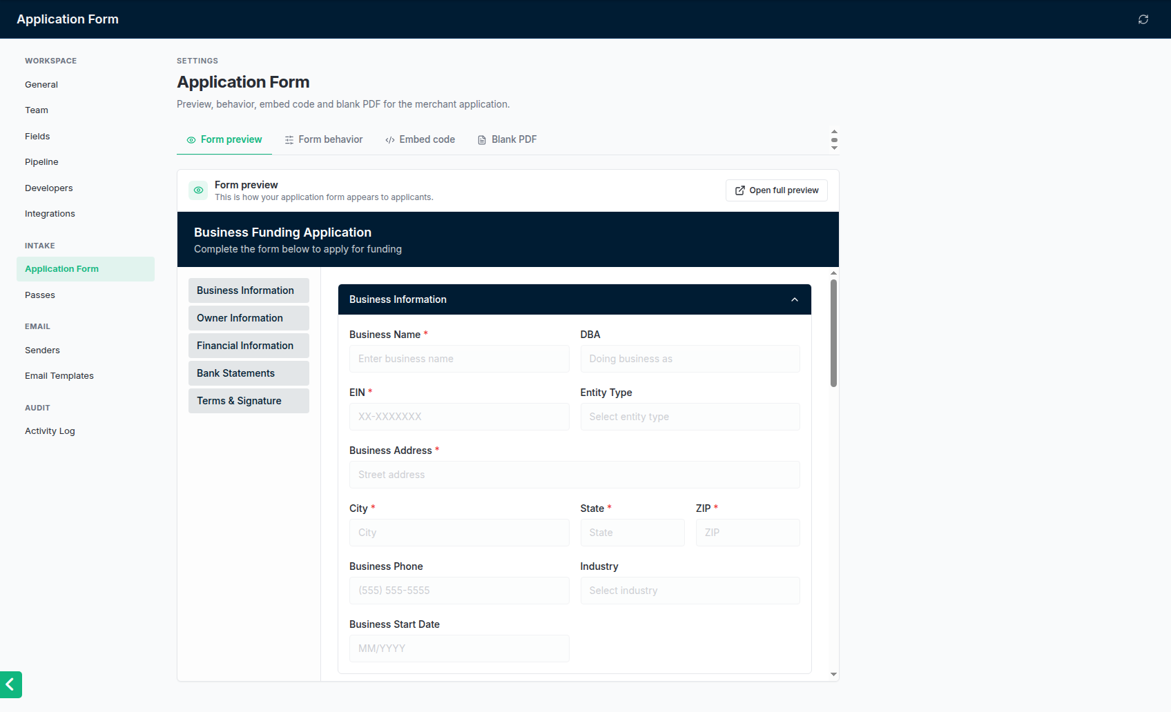Viewport: 1171px width, 712px height.
Task: Open General workspace settings
Action: (86, 85)
